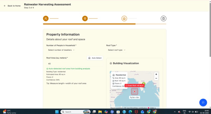Click the OpenStreetMap contributors link
Viewport: 211px width, 114px height.
click(x=136, y=108)
